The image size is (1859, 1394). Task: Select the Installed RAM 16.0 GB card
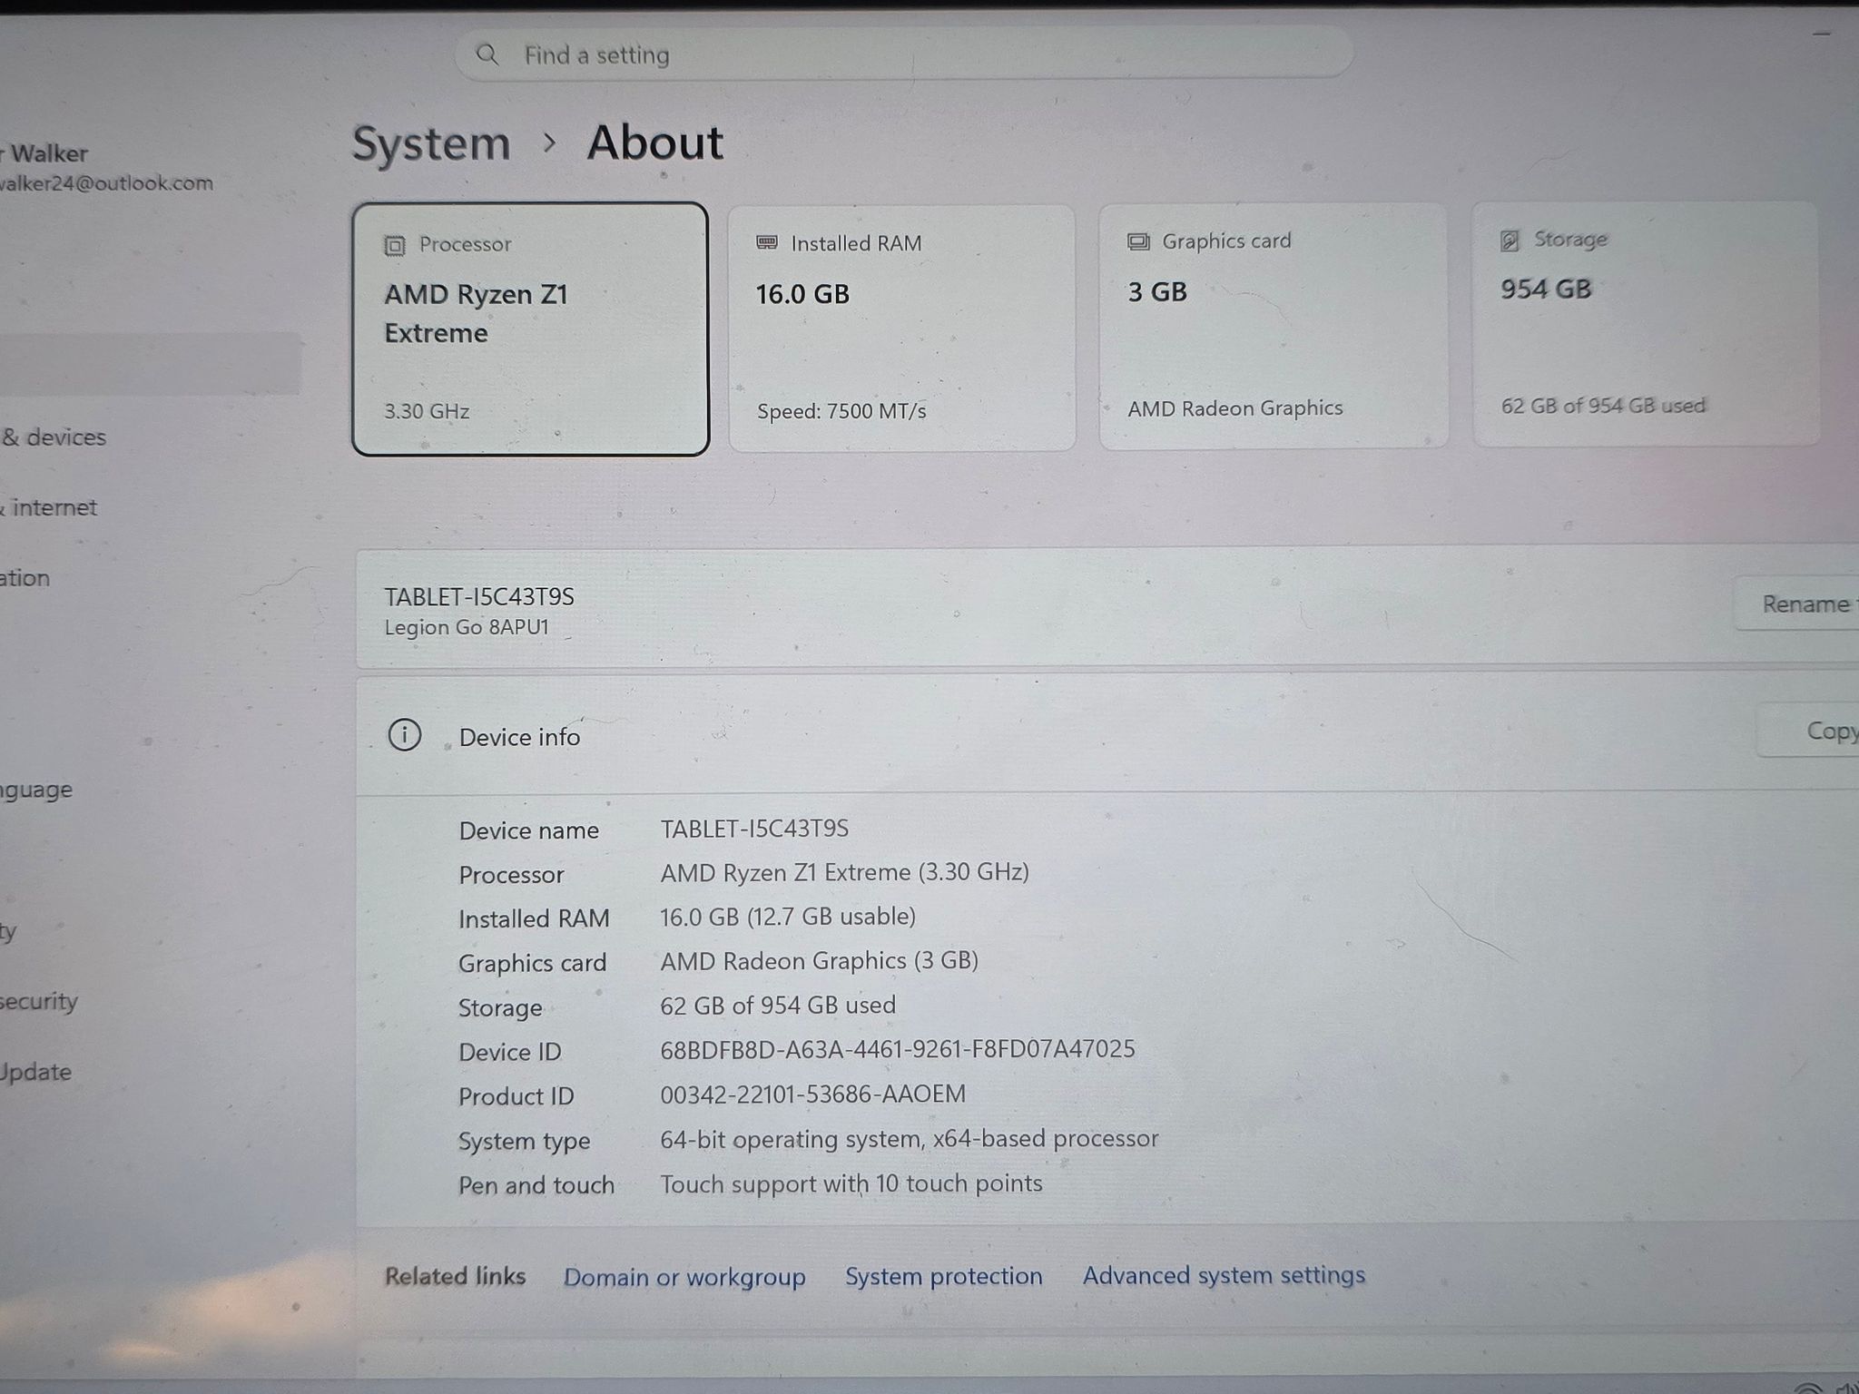901,328
